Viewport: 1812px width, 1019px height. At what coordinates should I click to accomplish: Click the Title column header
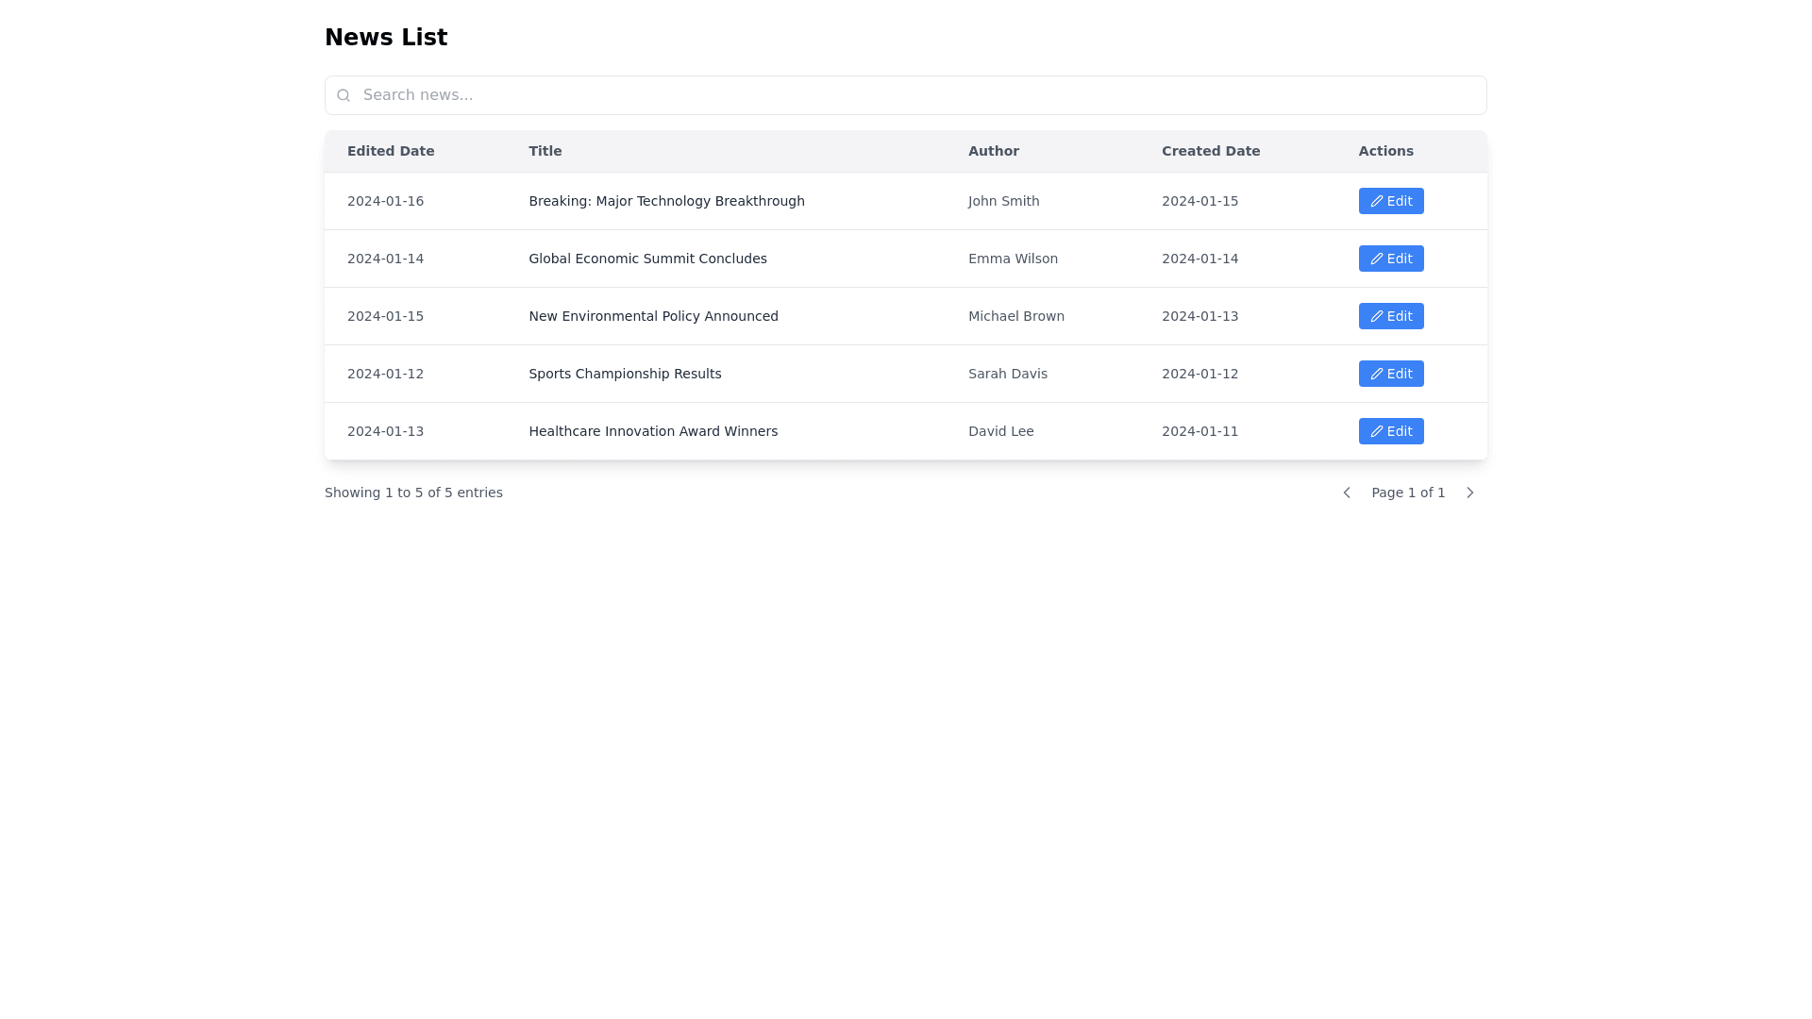[545, 151]
